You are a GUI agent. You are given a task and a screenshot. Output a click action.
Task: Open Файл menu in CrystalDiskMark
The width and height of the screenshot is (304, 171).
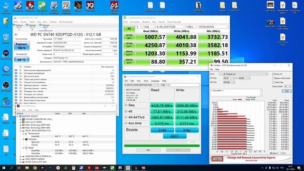(125, 22)
